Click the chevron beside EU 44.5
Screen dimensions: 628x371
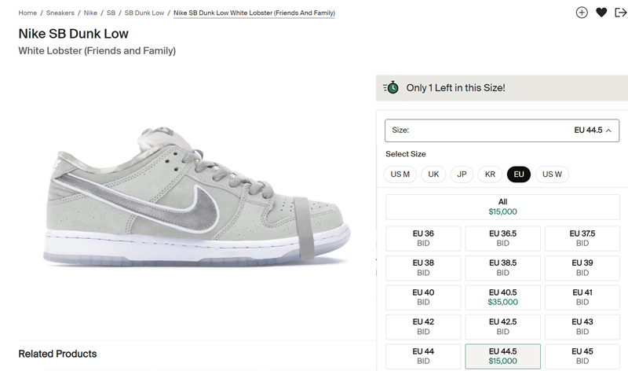[x=609, y=130]
